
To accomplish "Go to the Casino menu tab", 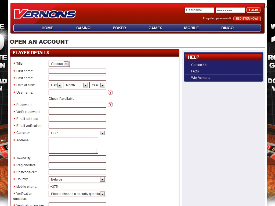I will (x=83, y=28).
